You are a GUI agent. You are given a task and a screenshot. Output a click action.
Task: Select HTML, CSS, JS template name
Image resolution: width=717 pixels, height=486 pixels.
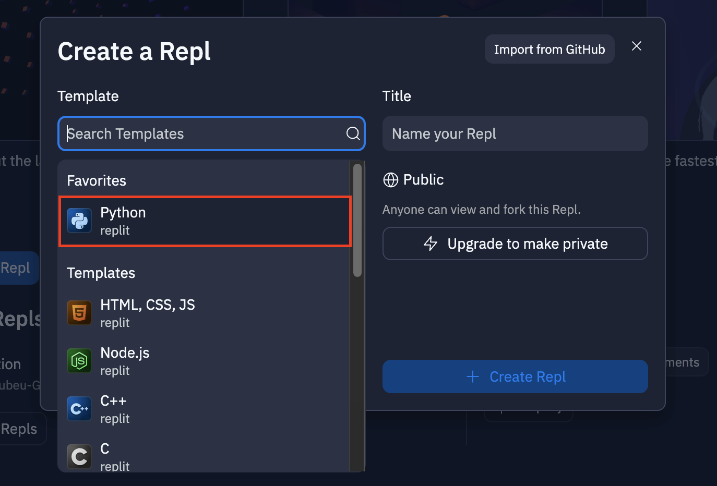click(148, 305)
